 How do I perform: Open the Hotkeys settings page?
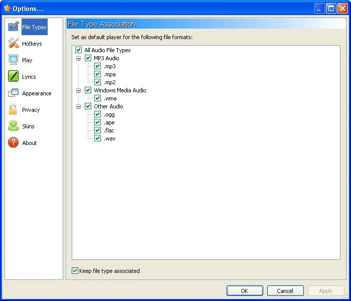click(x=32, y=44)
